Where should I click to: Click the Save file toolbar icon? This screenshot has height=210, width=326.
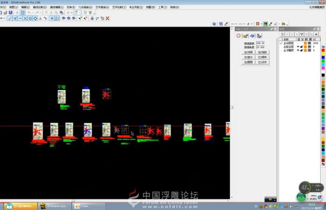pos(10,13)
